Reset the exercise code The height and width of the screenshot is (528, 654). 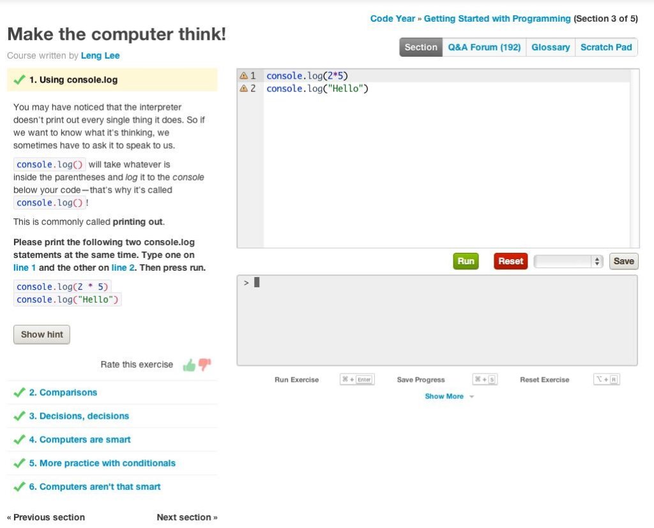pos(510,261)
